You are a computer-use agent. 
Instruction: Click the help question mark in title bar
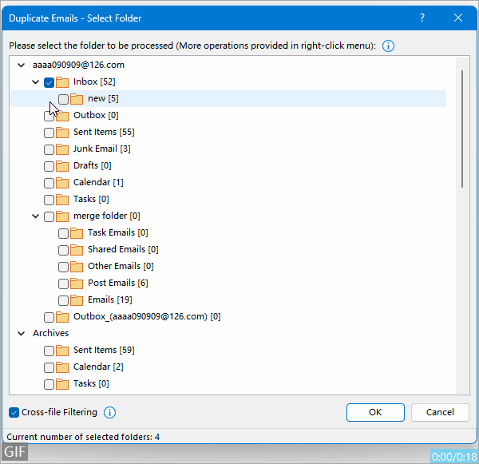pyautogui.click(x=422, y=18)
